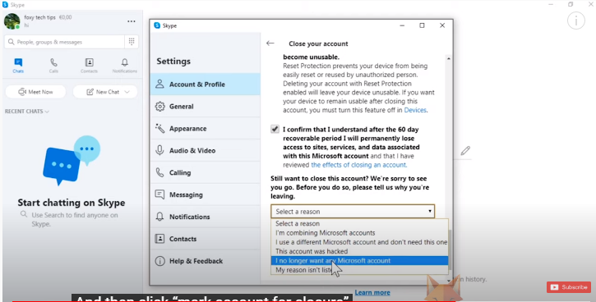Image resolution: width=596 pixels, height=302 pixels.
Task: Open General settings section
Action: [x=206, y=106]
